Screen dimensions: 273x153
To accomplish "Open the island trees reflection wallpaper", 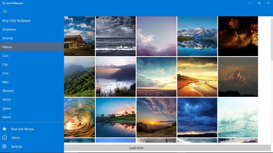I will (116, 118).
